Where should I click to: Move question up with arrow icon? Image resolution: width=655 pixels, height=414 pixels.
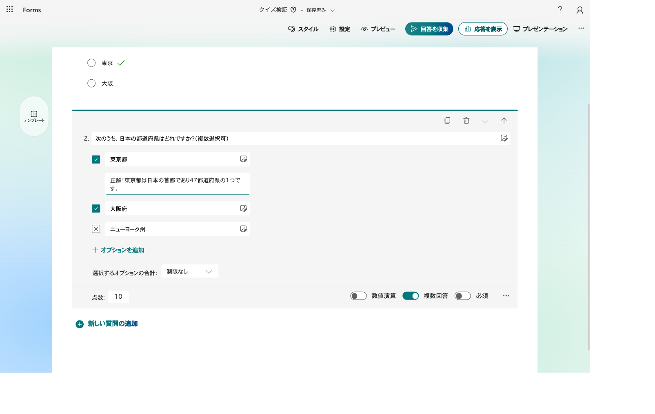pos(504,121)
